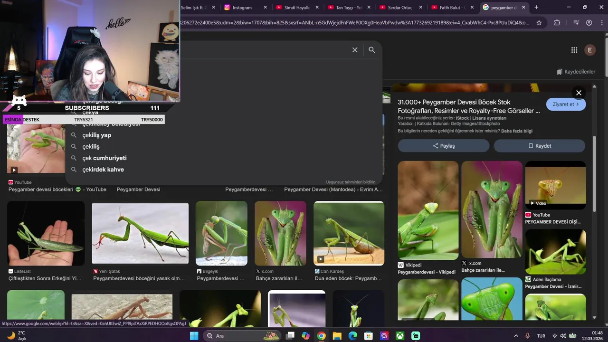608x342 pixels.
Task: Close the image preview side panel
Action: [x=579, y=93]
